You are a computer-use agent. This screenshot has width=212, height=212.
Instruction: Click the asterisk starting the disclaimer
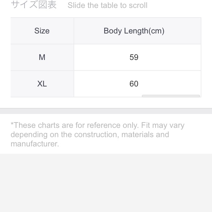(12, 124)
